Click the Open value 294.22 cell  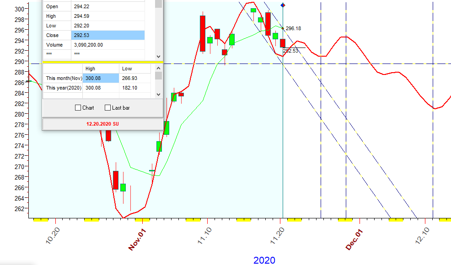tap(107, 6)
